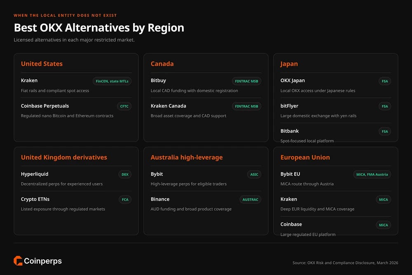Click Kraken in the United States card
This screenshot has height=275, width=412.
[x=29, y=81]
